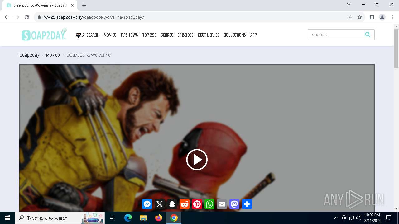Image resolution: width=399 pixels, height=224 pixels.
Task: Open Movies menu item
Action: pyautogui.click(x=110, y=35)
